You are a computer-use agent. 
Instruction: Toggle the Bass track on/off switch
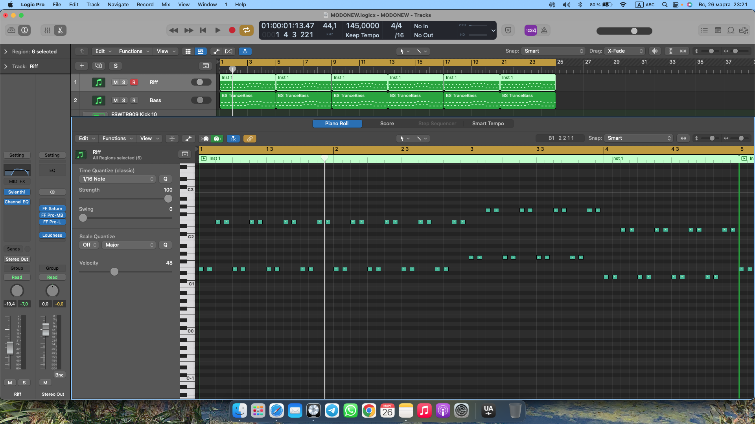pyautogui.click(x=201, y=100)
